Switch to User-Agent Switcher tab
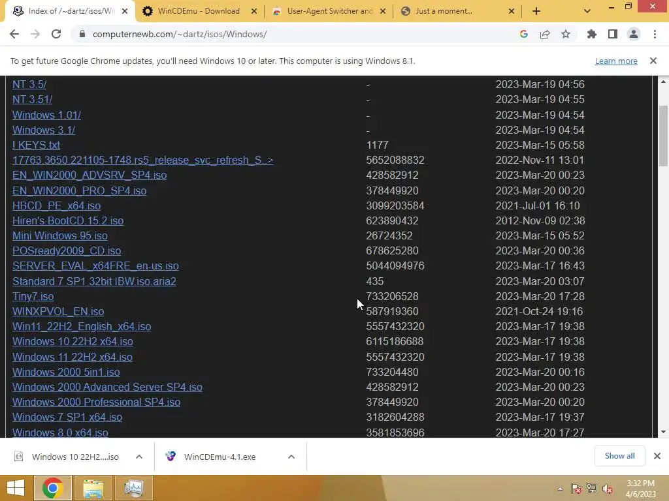 click(x=330, y=11)
